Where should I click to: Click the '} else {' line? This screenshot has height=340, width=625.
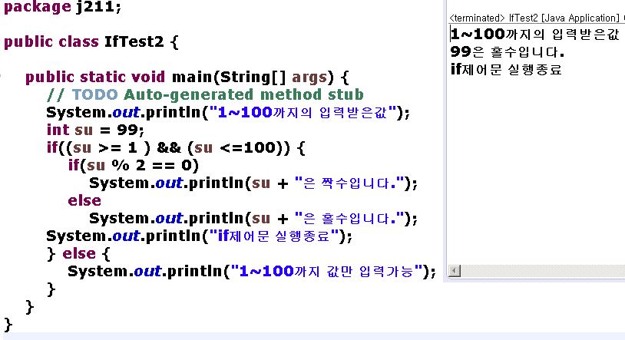(x=78, y=254)
